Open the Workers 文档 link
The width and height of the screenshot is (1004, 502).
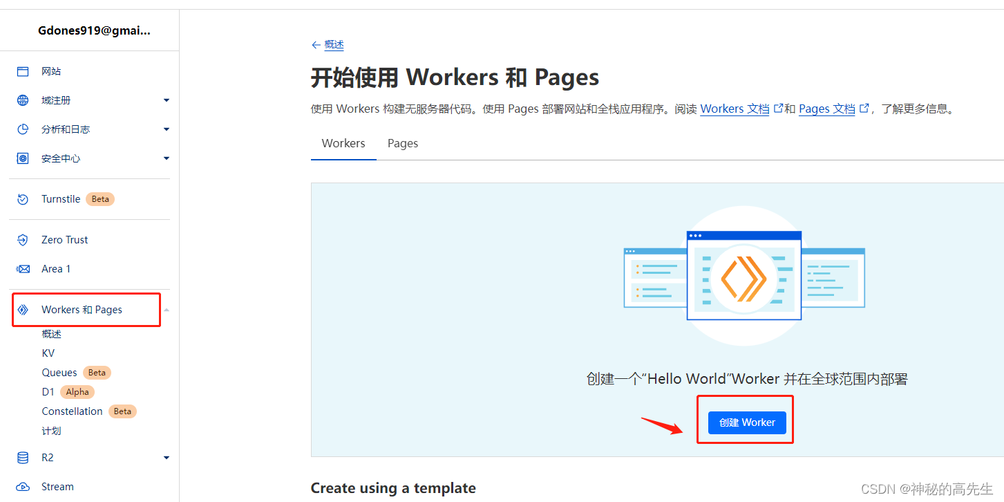pyautogui.click(x=735, y=109)
